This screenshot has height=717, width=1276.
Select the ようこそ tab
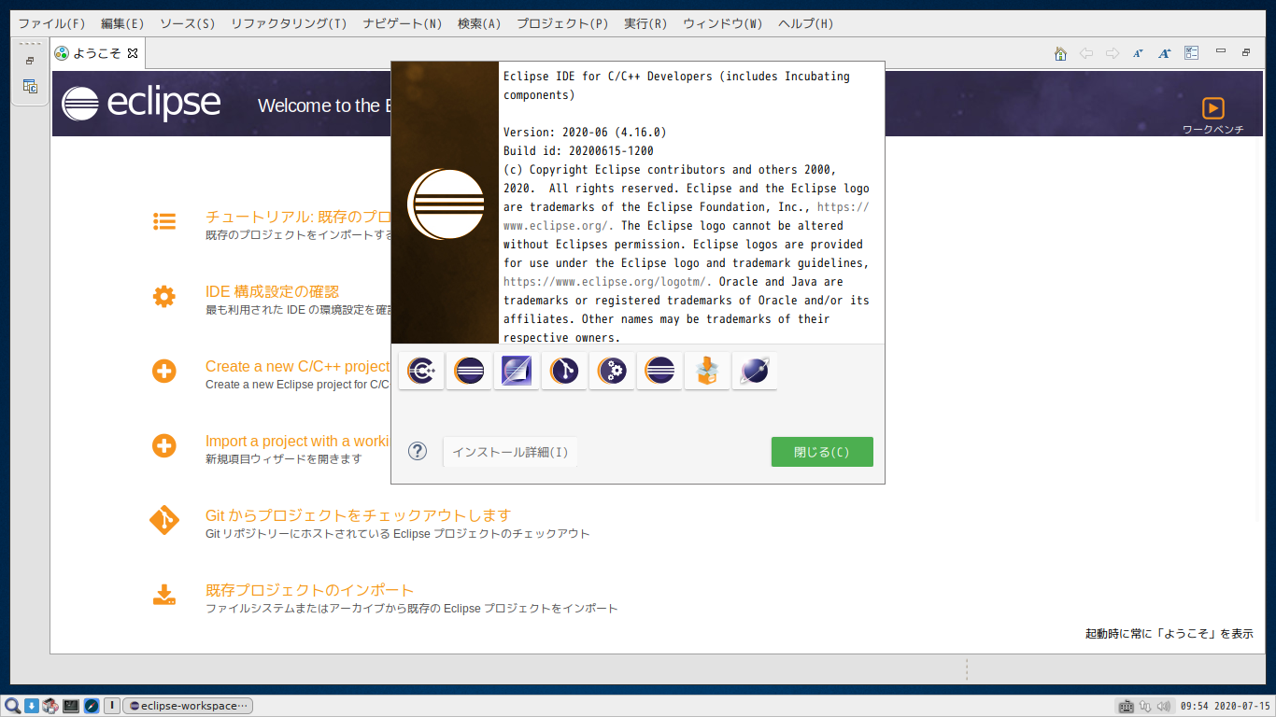coord(97,53)
